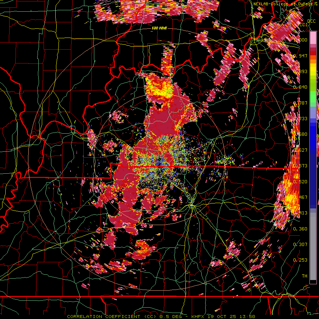319x319 pixels.
Task: Pick the yellow segment of the color bar
Action: click(x=313, y=70)
